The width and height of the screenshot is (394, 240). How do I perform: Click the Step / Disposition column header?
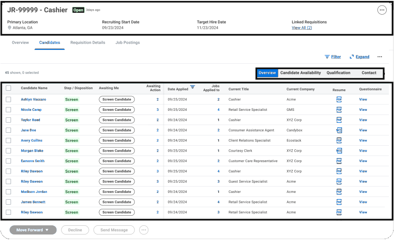tap(79, 88)
